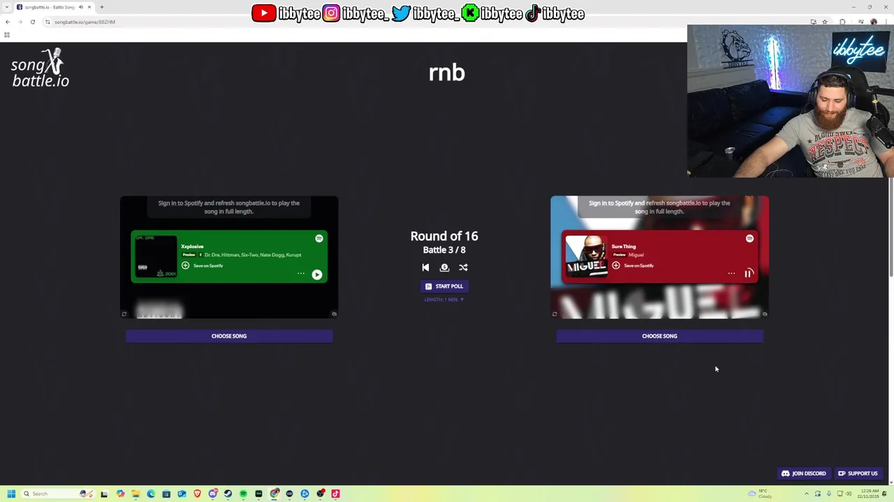Viewport: 894px width, 502px height.
Task: Open browser extensions puzzle icon
Action: click(842, 22)
